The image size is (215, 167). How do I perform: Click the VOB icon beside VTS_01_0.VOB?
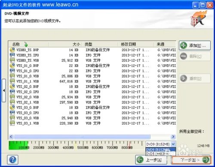pos(12,76)
